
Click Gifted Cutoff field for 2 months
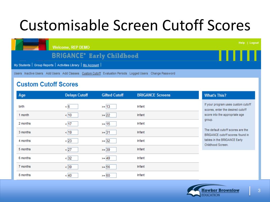pyautogui.click(x=111, y=124)
